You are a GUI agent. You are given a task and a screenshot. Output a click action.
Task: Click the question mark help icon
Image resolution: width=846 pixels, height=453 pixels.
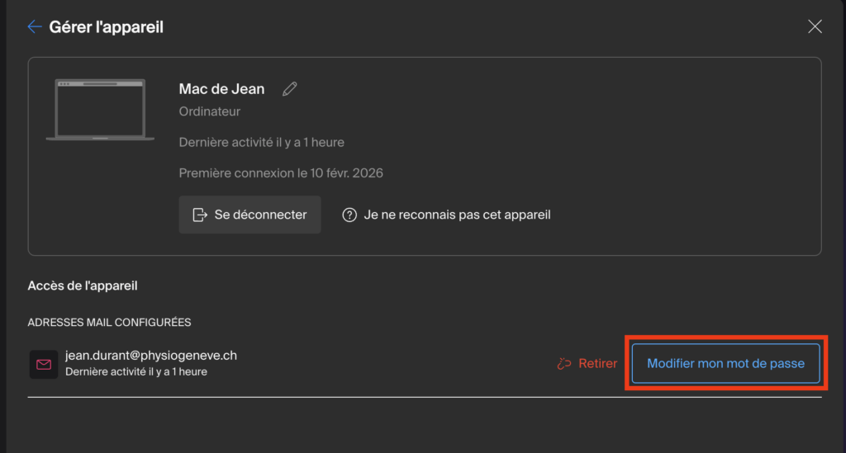tap(349, 215)
